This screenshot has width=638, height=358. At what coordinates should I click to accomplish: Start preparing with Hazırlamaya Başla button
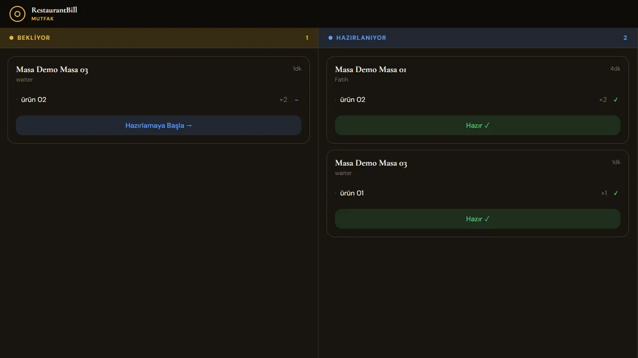158,126
